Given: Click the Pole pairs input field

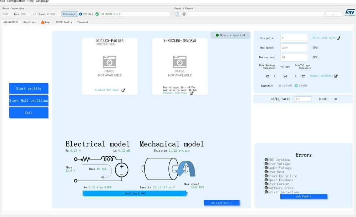Looking at the screenshot, I should click(294, 38).
